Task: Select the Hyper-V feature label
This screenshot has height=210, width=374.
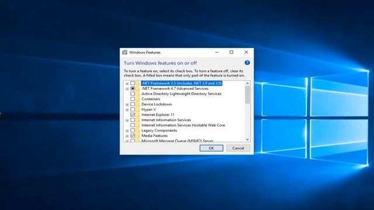Action: point(148,110)
